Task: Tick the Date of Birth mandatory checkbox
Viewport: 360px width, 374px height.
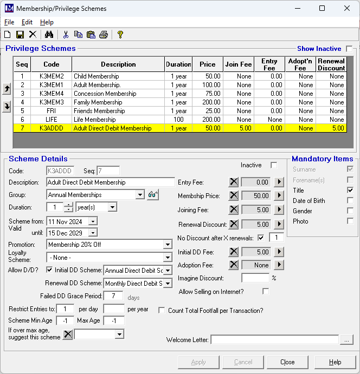Action: tap(350, 201)
